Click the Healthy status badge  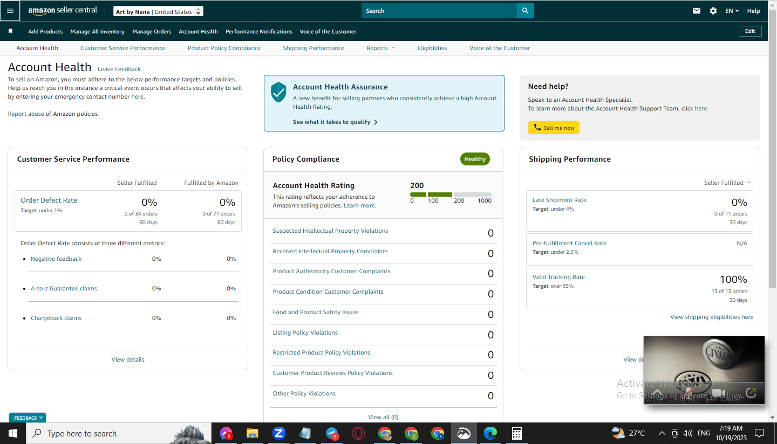(x=475, y=159)
